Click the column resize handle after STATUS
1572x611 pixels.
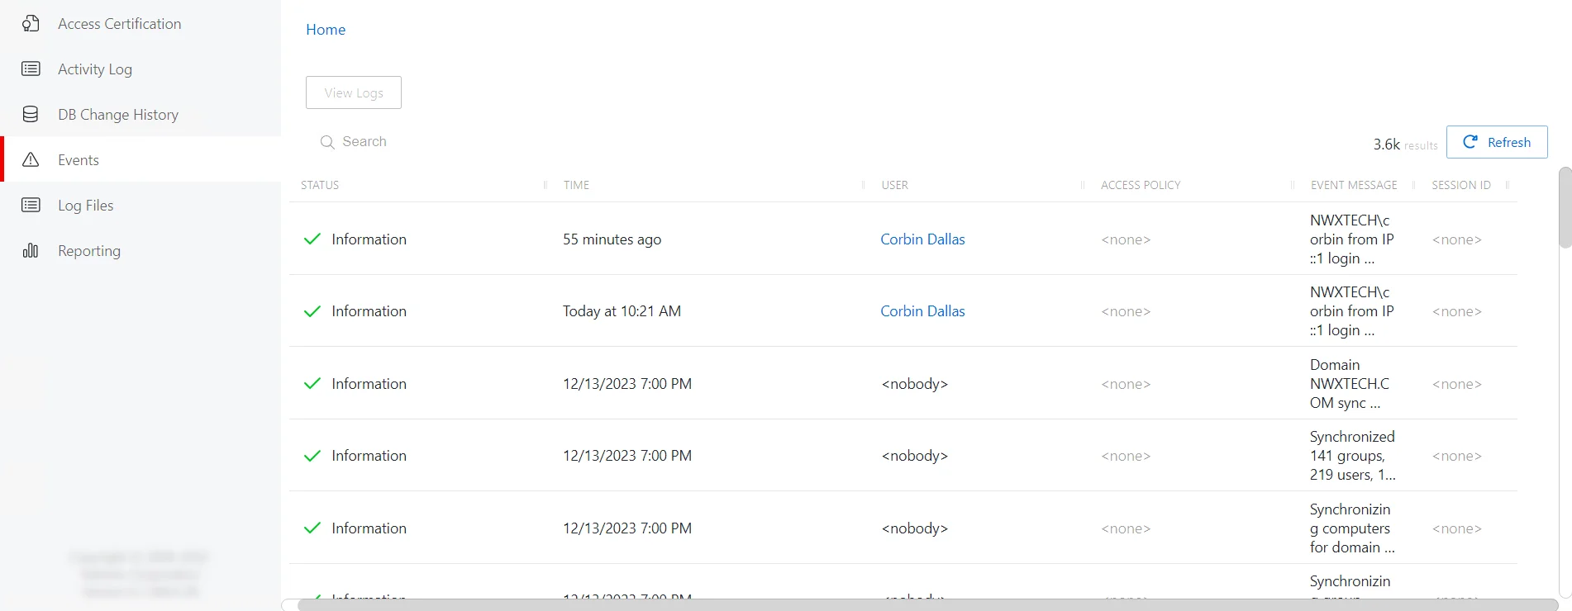(545, 185)
